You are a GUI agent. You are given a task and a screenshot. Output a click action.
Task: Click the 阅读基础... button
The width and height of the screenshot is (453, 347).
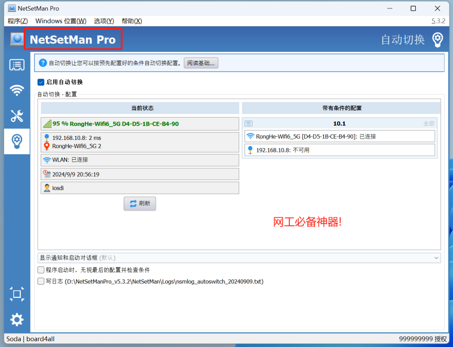201,63
